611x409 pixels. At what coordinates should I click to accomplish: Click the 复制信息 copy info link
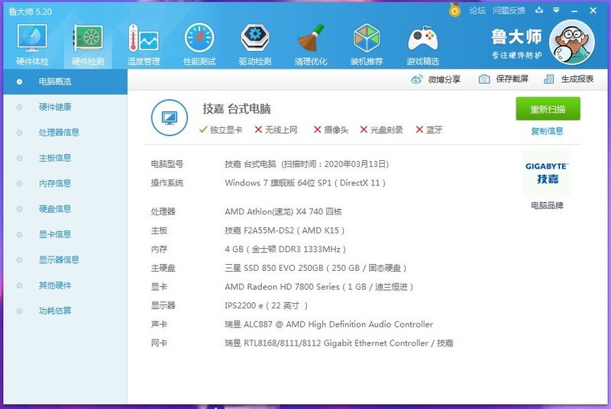coord(547,131)
